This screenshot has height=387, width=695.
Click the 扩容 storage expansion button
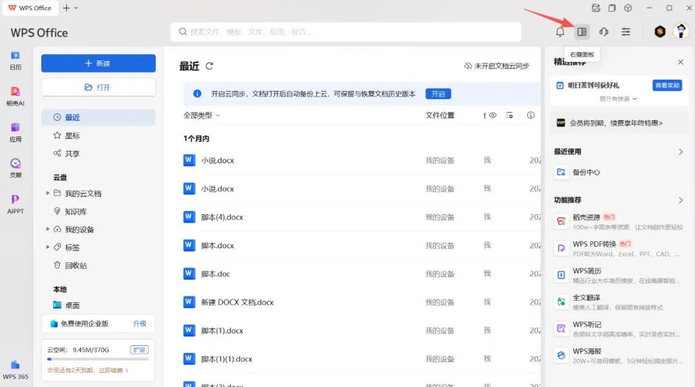click(139, 350)
